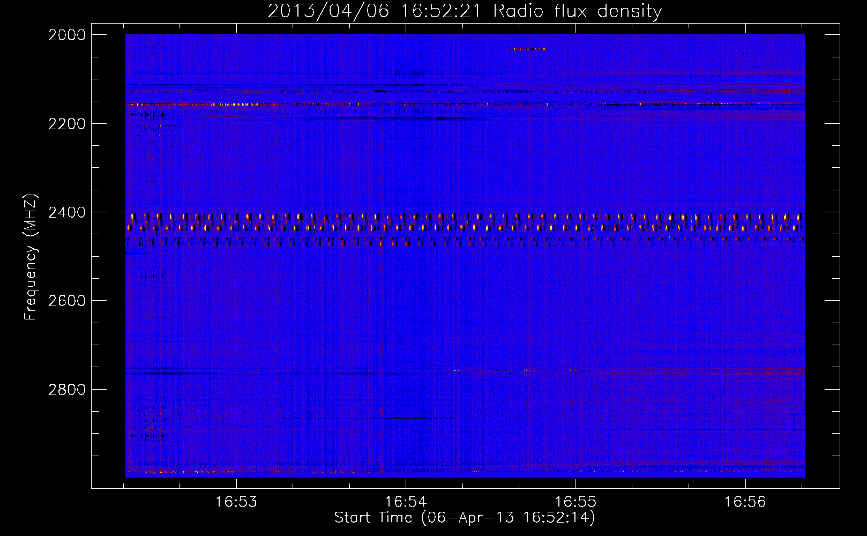Viewport: 867px width, 536px height.
Task: Click the 2600 frequency axis label
Action: pos(67,301)
